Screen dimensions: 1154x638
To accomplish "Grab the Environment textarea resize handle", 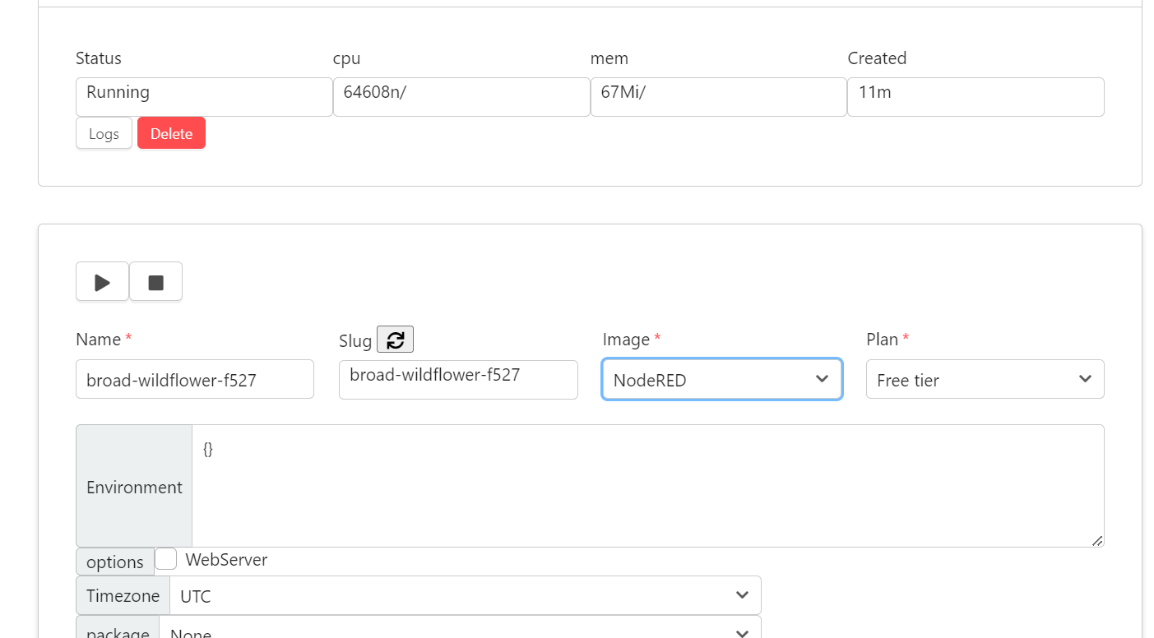I will (1097, 540).
